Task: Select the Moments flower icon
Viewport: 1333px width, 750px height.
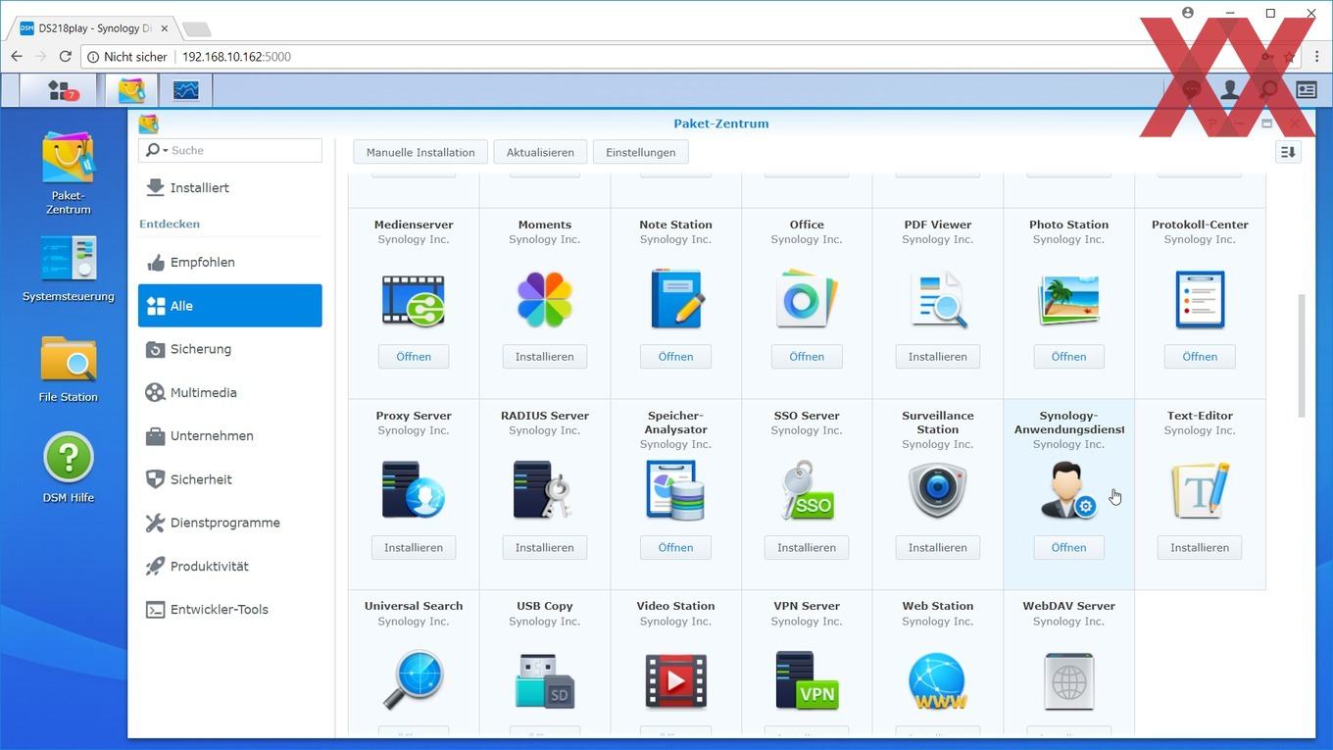Action: pos(545,300)
